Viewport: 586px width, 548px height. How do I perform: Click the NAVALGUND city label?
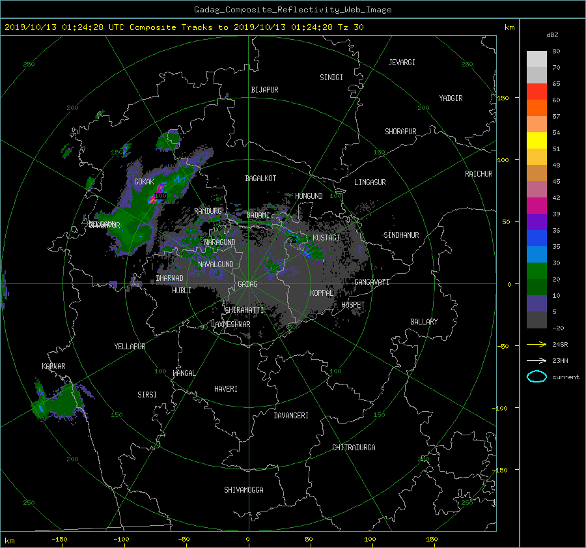tap(216, 265)
